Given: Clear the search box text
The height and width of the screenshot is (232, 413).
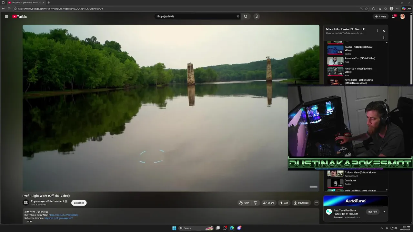Looking at the screenshot, I should tap(238, 16).
